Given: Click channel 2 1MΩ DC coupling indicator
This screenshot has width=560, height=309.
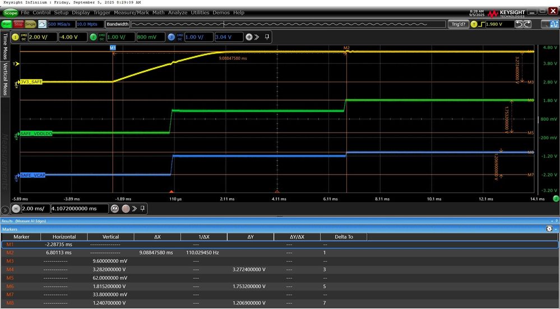Looking at the screenshot, I should coord(102,37).
